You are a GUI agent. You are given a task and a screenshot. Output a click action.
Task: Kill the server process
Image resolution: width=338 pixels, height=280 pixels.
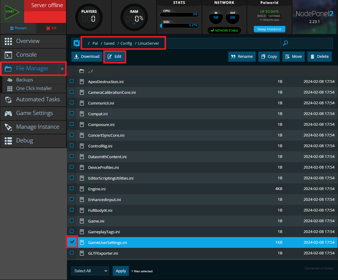click(51, 28)
